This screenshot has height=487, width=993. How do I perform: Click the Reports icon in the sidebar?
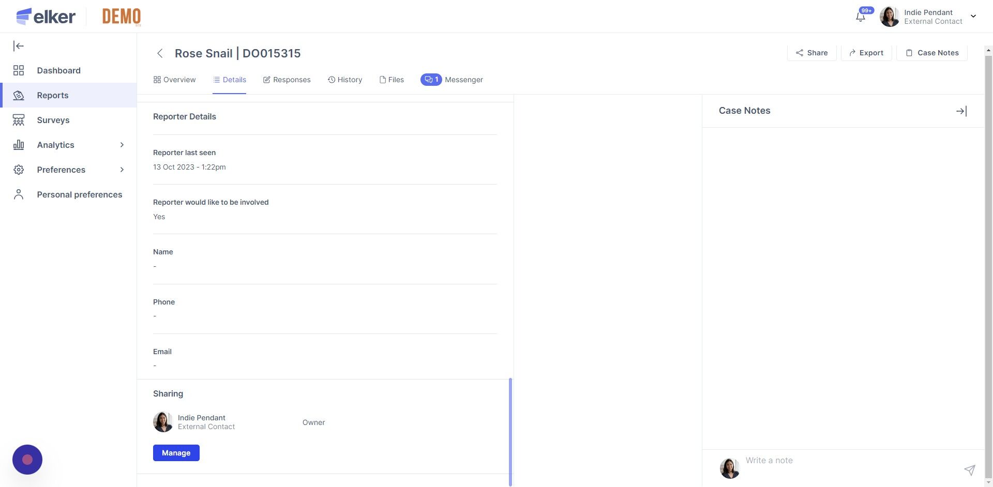19,95
